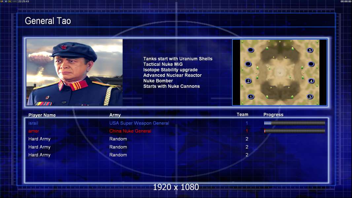Click "Tanks start with Uranium Shells" line
This screenshot has height=198, width=352.
click(x=178, y=59)
